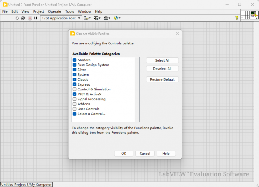Viewport: 259px width, 187px height.
Task: Close the Change Visible Palettes dialog
Action: coord(177,33)
